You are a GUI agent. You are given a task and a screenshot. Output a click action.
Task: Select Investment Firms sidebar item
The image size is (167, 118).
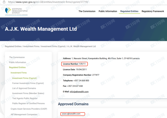(18, 73)
